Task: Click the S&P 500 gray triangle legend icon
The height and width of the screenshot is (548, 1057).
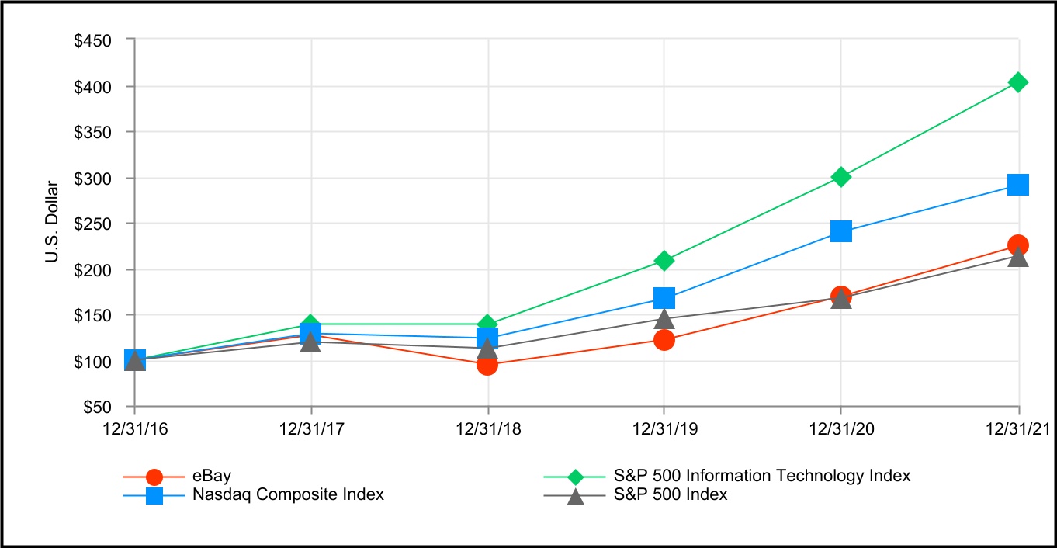Action: point(576,495)
